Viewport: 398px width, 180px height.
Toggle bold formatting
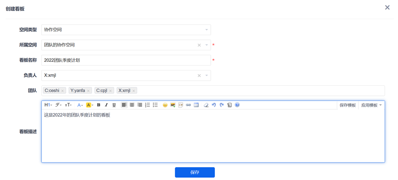click(x=99, y=105)
